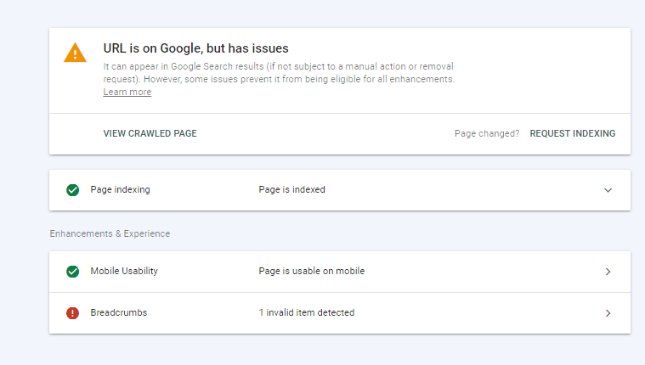Click the green checkmark beside Page indexing

click(x=73, y=190)
